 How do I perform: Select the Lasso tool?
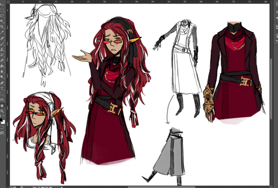point(2,16)
